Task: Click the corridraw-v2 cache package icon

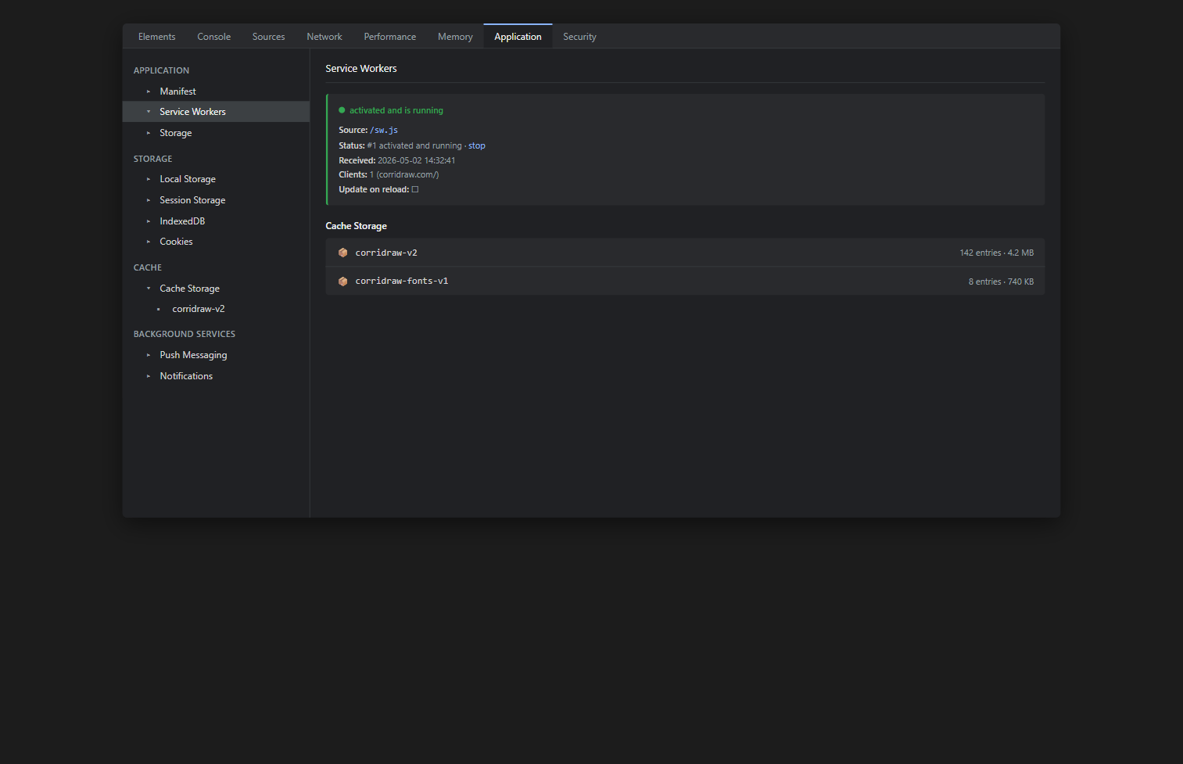Action: point(342,253)
